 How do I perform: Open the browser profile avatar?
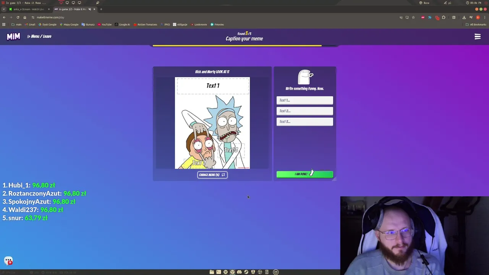point(478,17)
